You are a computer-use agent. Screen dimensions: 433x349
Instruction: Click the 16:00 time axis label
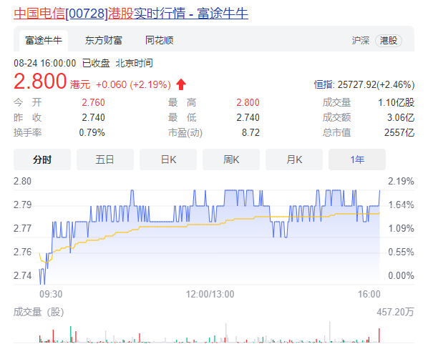(x=369, y=294)
